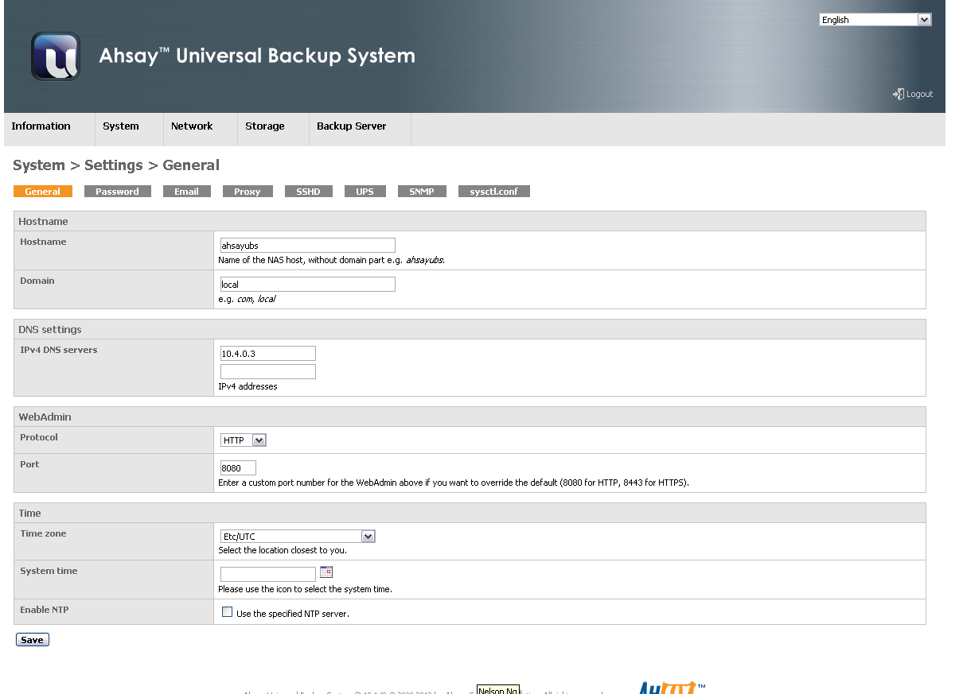This screenshot has height=694, width=963.
Task: Switch to the SNMP tab
Action: coord(422,192)
